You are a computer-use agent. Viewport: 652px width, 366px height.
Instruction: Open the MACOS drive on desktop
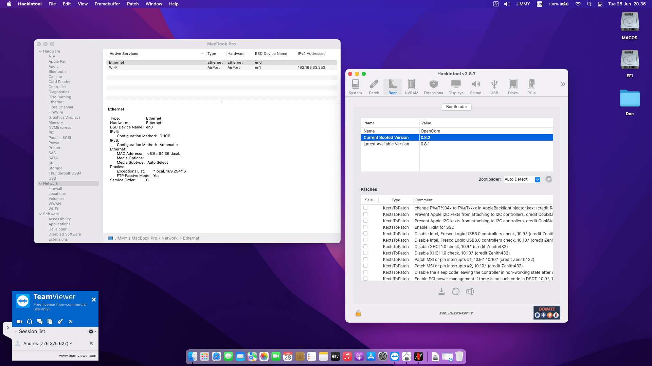point(630,26)
